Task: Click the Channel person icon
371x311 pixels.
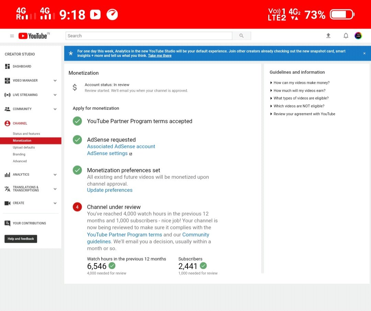Action: [7, 123]
